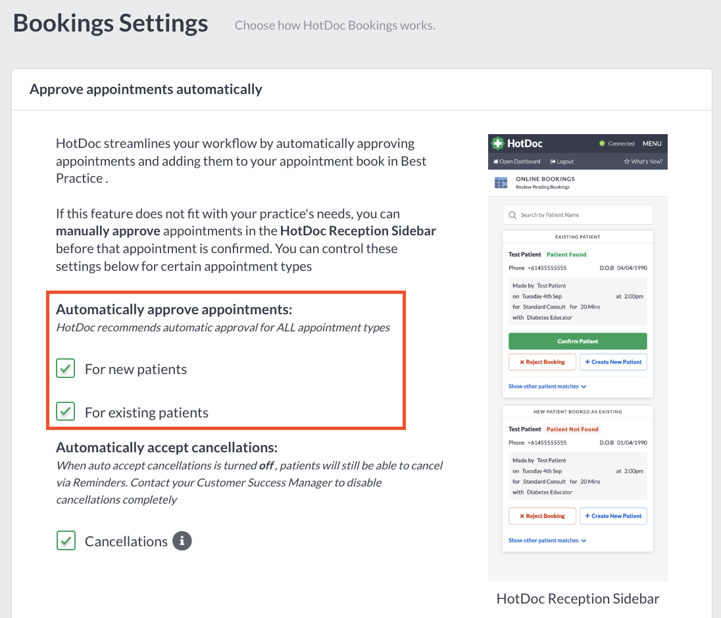Uncheck the For new patients checkbox
This screenshot has width=721, height=618.
[x=65, y=369]
